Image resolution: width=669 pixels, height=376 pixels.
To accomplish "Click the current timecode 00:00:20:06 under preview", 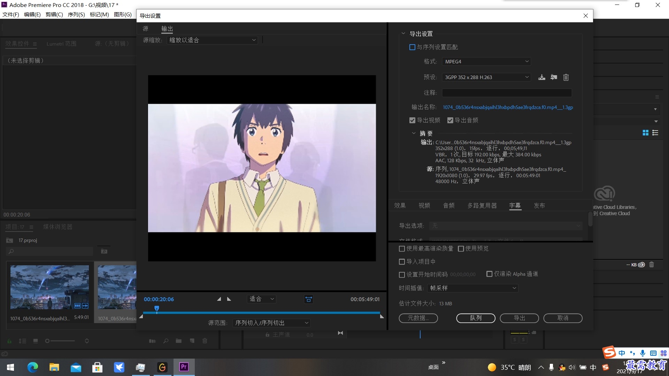I will coord(159,299).
